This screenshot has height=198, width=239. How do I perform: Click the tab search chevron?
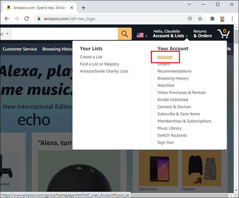(189, 4)
